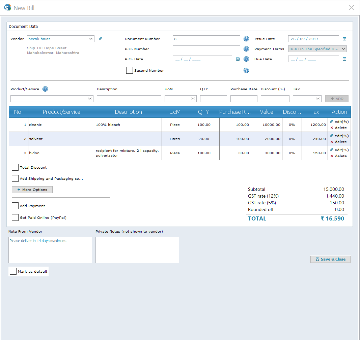Image resolution: width=360 pixels, height=340 pixels.
Task: Click the Value column header
Action: pos(267,112)
